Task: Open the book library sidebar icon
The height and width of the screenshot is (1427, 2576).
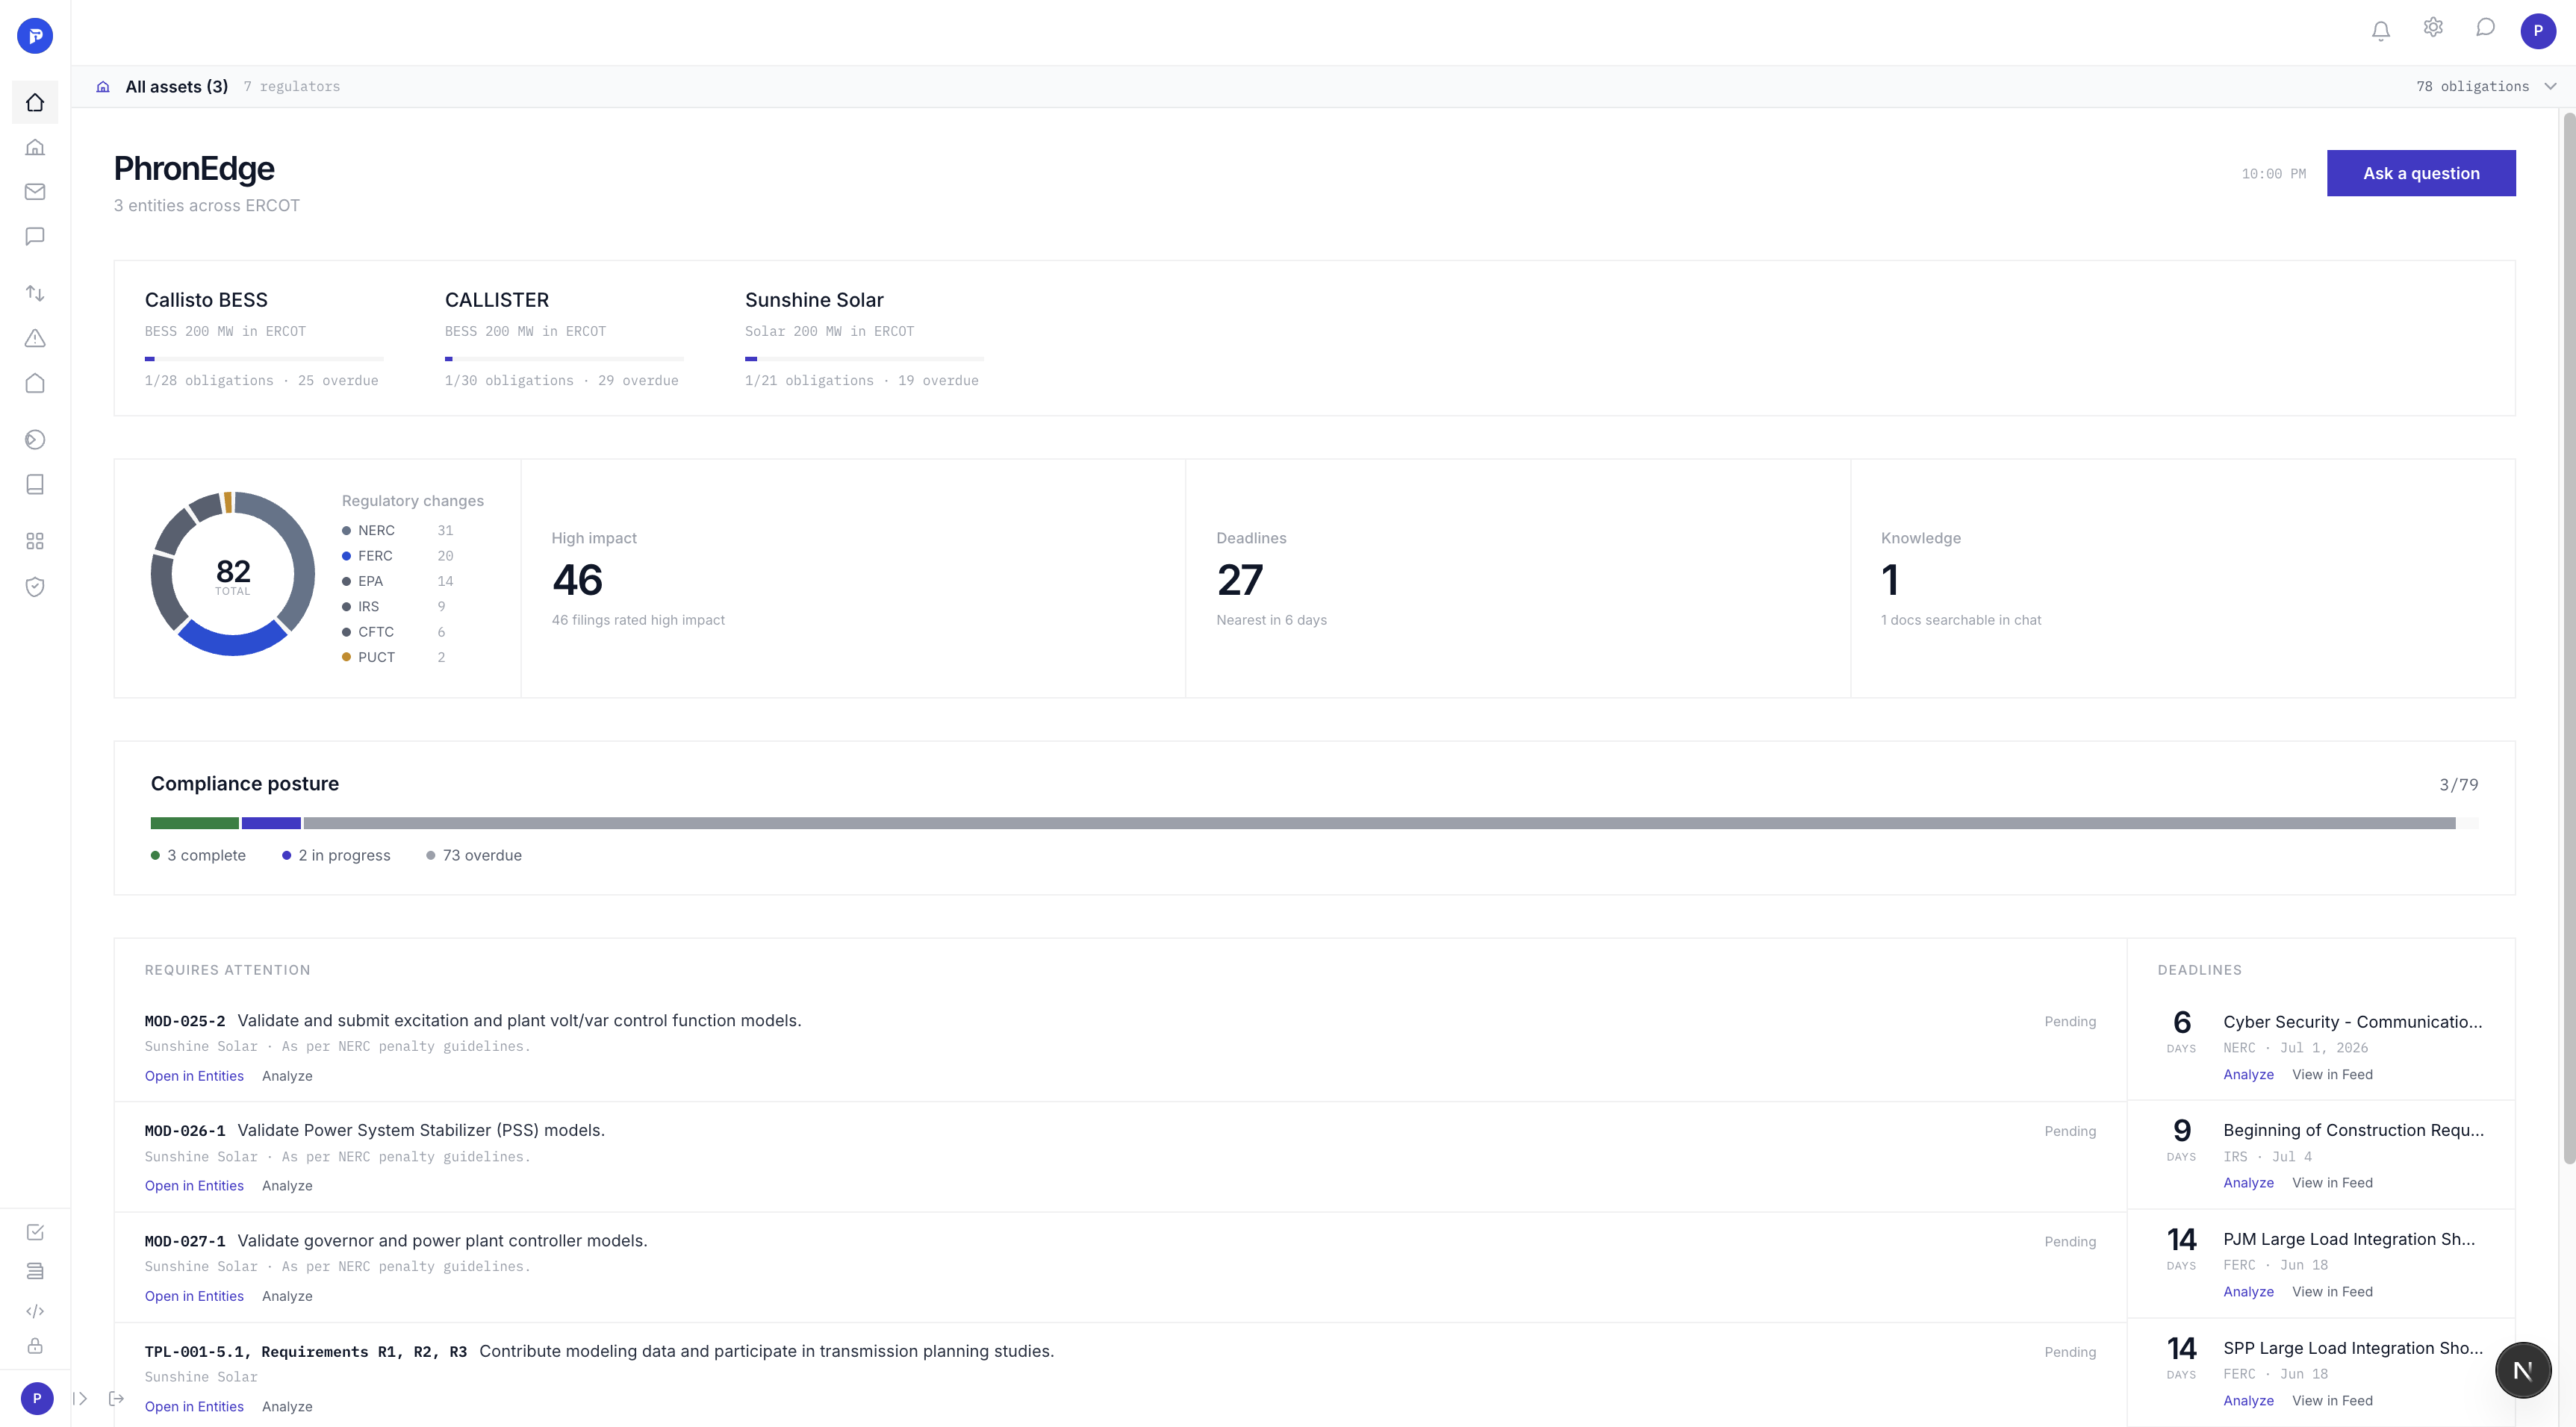Action: (x=35, y=484)
